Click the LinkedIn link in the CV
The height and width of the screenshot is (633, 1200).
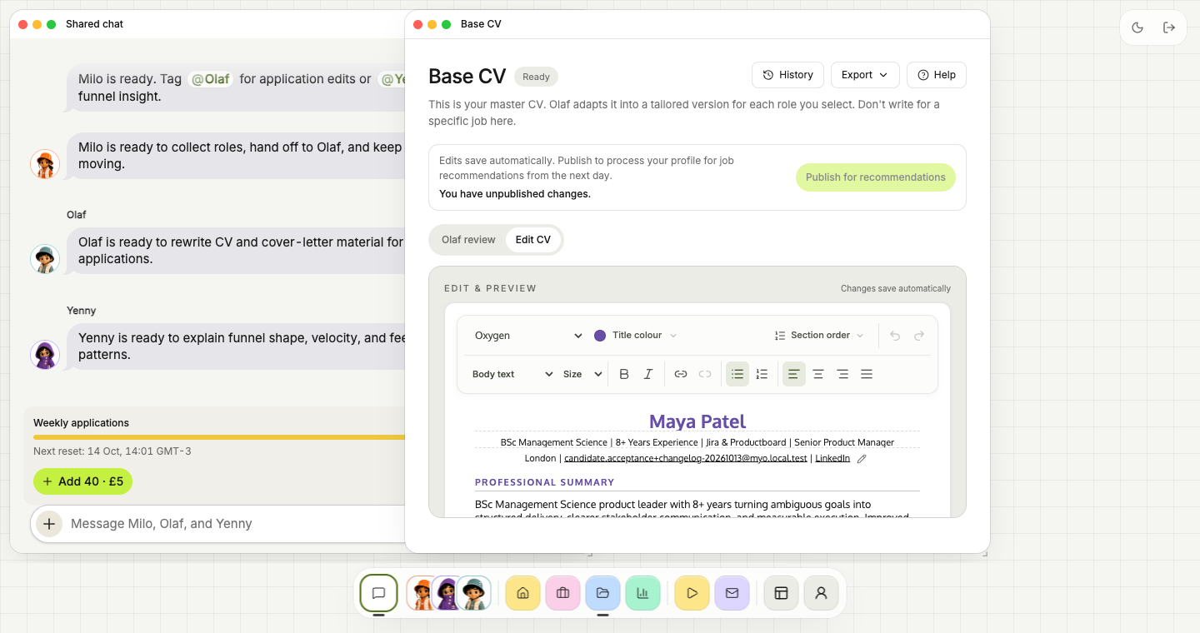832,458
